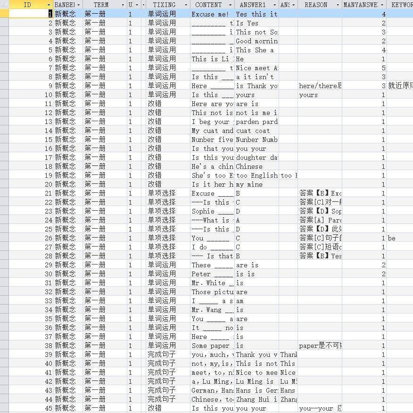The width and height of the screenshot is (413, 413).
Task: Click the ANSWER1 cell 'This is not' in row 40
Action: pyautogui.click(x=256, y=363)
